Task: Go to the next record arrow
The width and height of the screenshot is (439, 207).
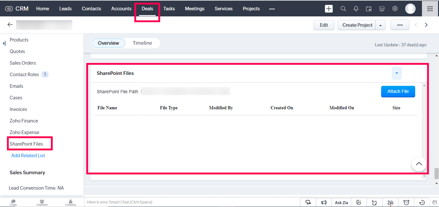Action: tap(426, 25)
